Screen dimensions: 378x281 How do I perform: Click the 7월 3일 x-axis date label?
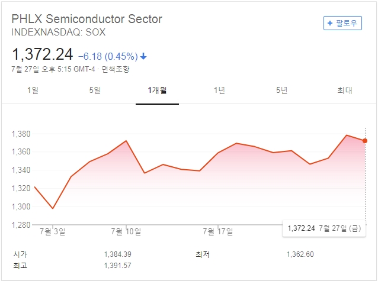(52, 230)
